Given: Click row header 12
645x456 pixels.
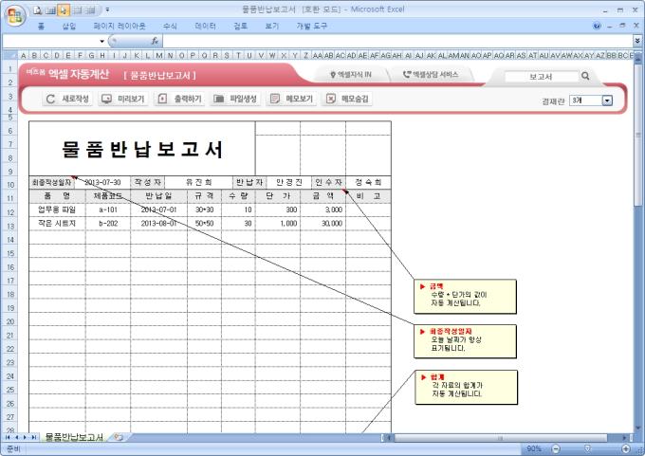Looking at the screenshot, I should [10, 212].
